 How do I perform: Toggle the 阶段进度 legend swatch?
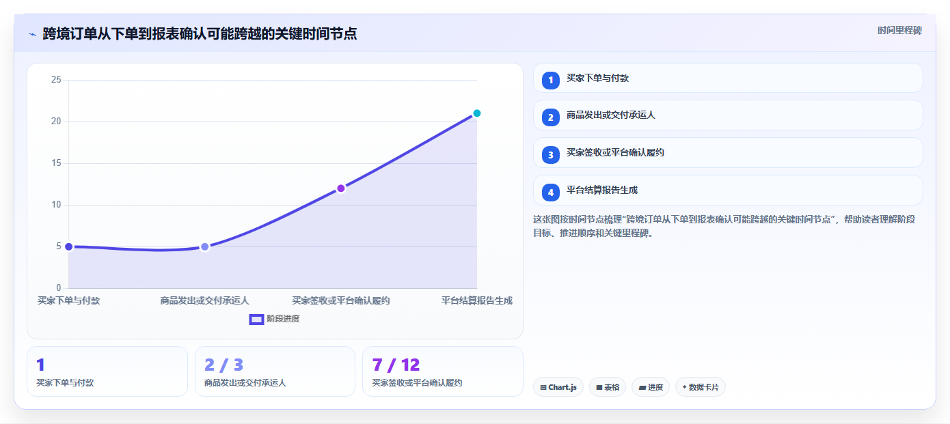point(256,319)
